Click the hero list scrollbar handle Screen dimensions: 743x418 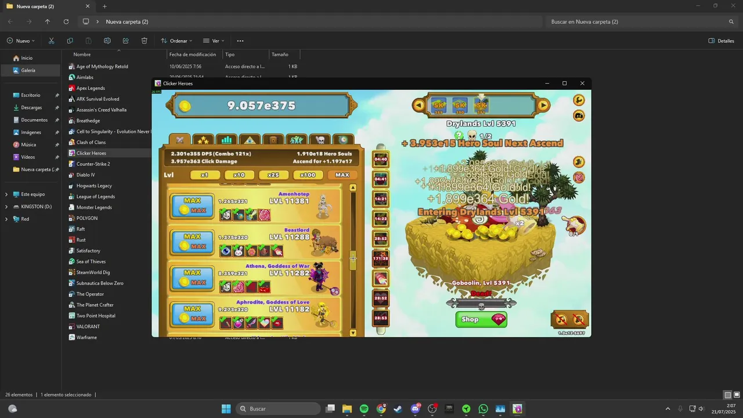point(353,261)
